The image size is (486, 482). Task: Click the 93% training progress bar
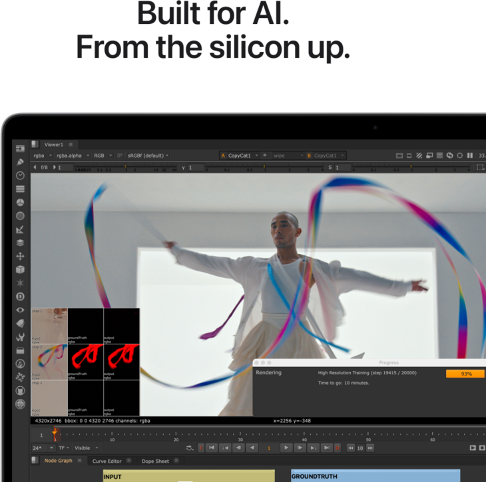coord(465,374)
